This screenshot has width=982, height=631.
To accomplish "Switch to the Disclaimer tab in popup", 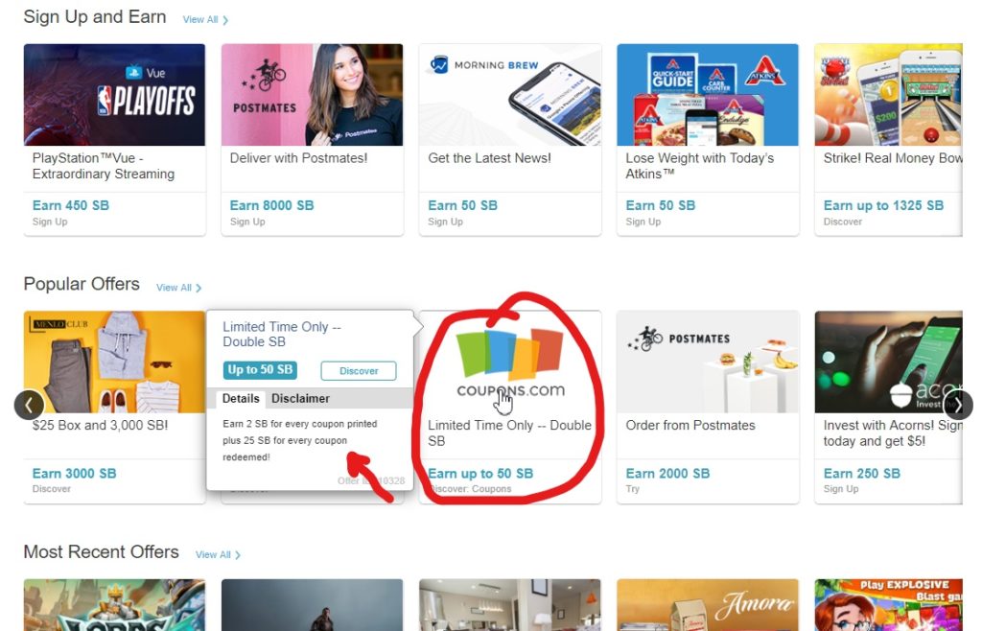I will (300, 399).
